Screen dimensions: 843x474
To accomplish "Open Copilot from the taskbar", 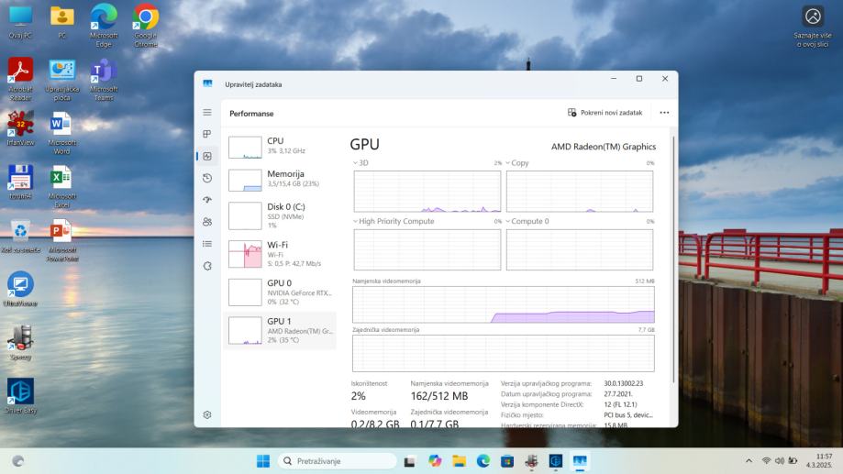I will 435,461.
